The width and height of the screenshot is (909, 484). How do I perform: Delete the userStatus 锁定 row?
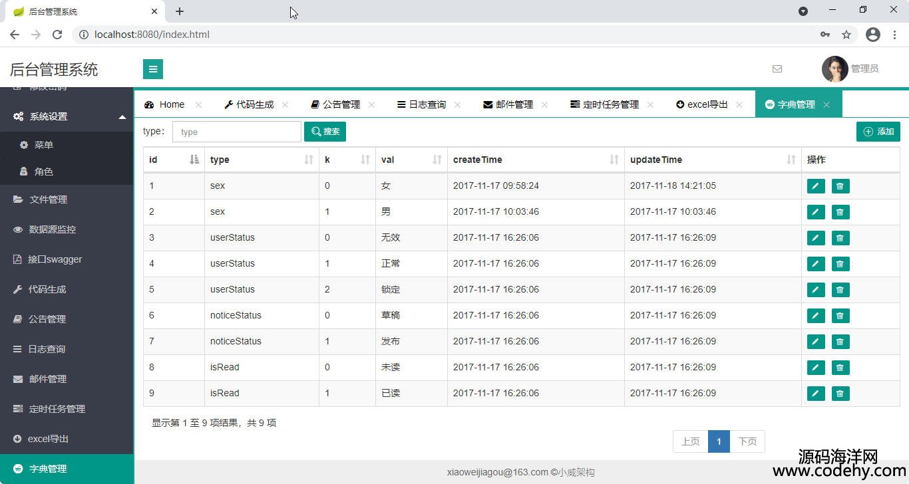point(840,290)
